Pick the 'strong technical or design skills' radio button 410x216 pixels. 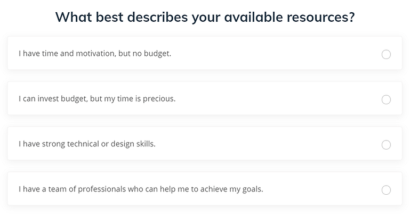pyautogui.click(x=386, y=145)
